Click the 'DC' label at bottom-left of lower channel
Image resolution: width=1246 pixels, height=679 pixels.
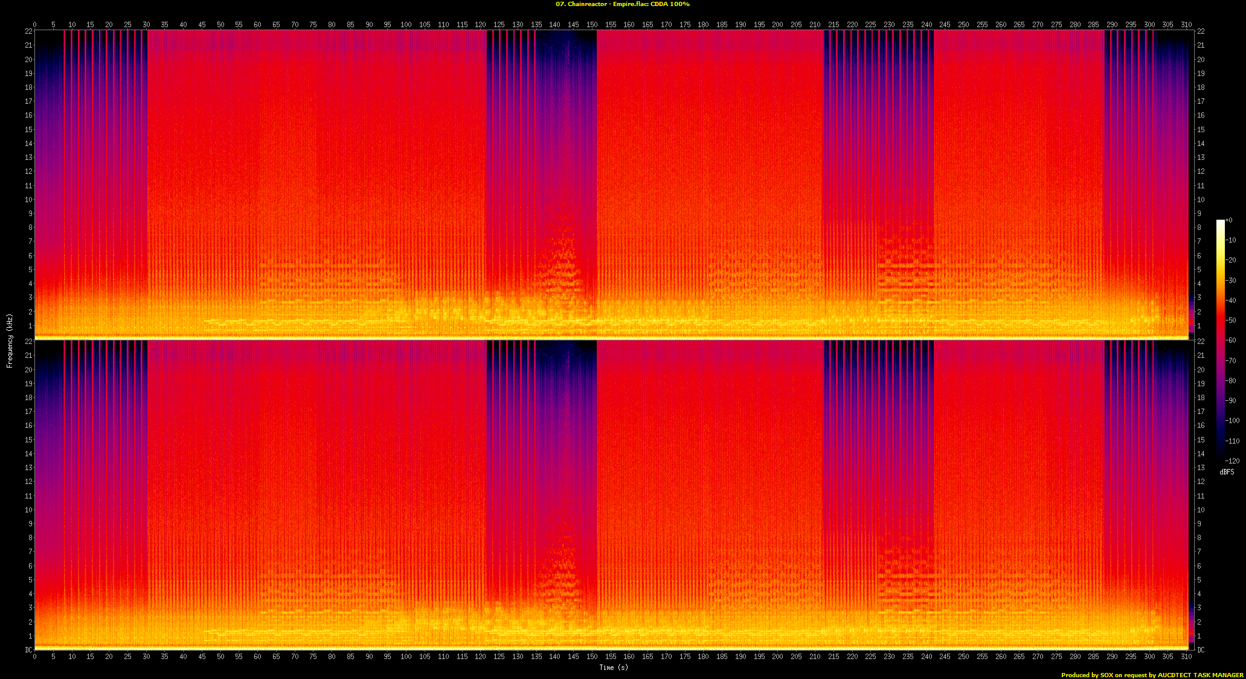[x=28, y=650]
